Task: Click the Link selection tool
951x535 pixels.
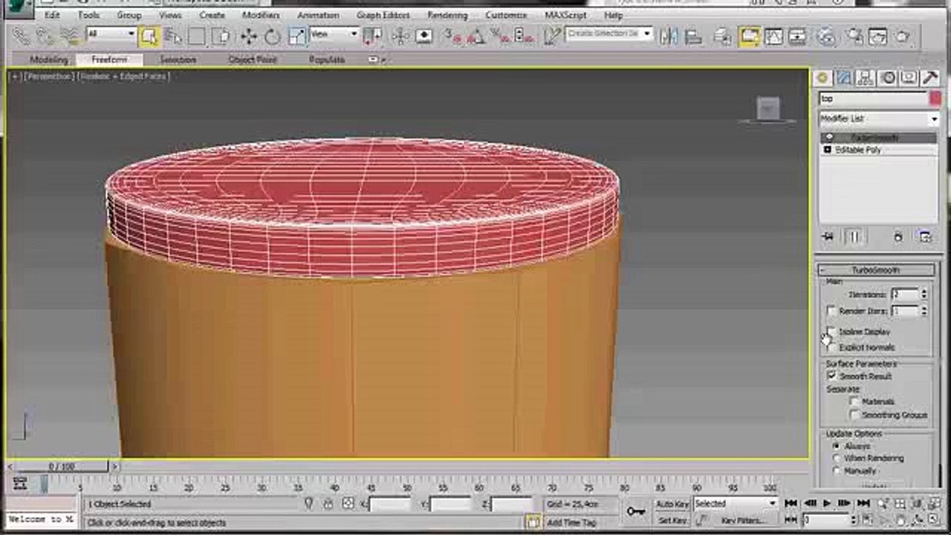Action: [x=22, y=36]
